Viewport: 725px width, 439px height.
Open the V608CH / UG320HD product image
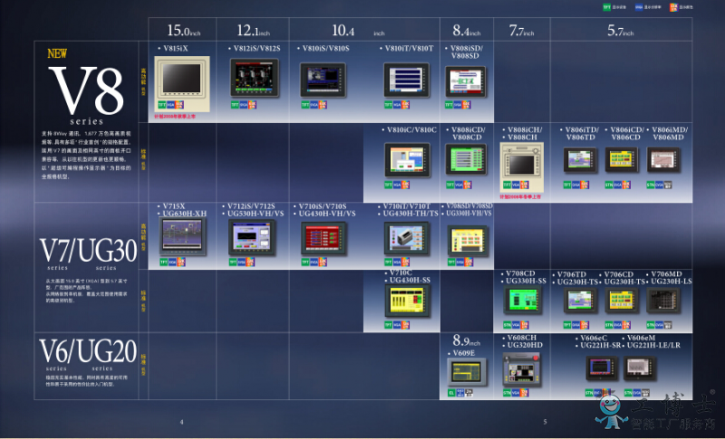click(x=522, y=369)
